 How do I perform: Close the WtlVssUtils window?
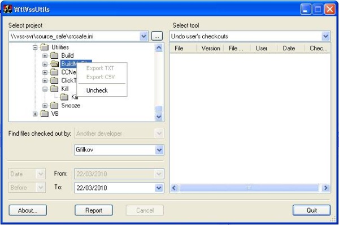click(330, 9)
